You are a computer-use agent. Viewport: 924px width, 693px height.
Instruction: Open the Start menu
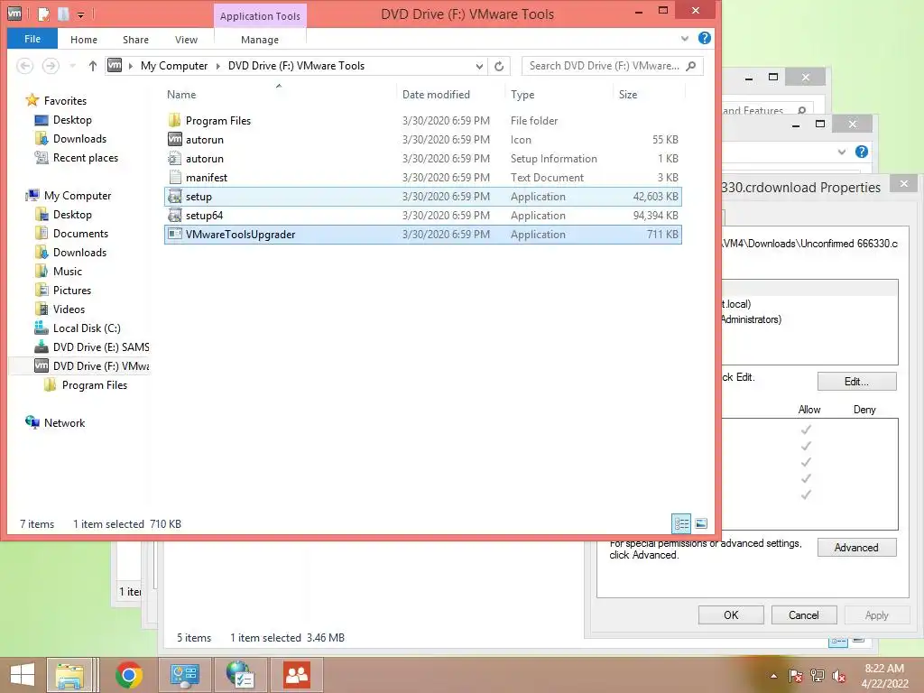click(x=22, y=675)
